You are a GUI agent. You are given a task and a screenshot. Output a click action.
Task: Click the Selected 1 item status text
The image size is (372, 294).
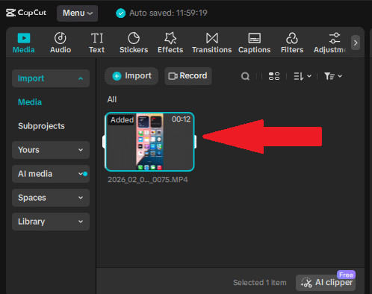[x=260, y=283]
